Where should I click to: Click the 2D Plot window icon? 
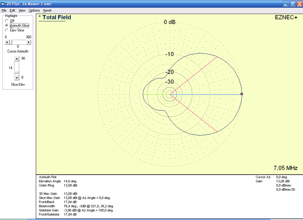coord(3,4)
